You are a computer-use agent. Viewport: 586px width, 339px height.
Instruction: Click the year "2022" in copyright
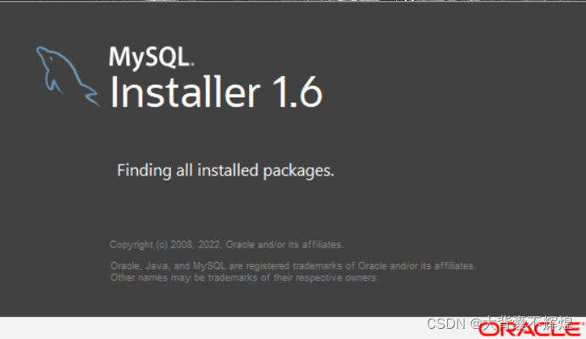click(x=209, y=245)
